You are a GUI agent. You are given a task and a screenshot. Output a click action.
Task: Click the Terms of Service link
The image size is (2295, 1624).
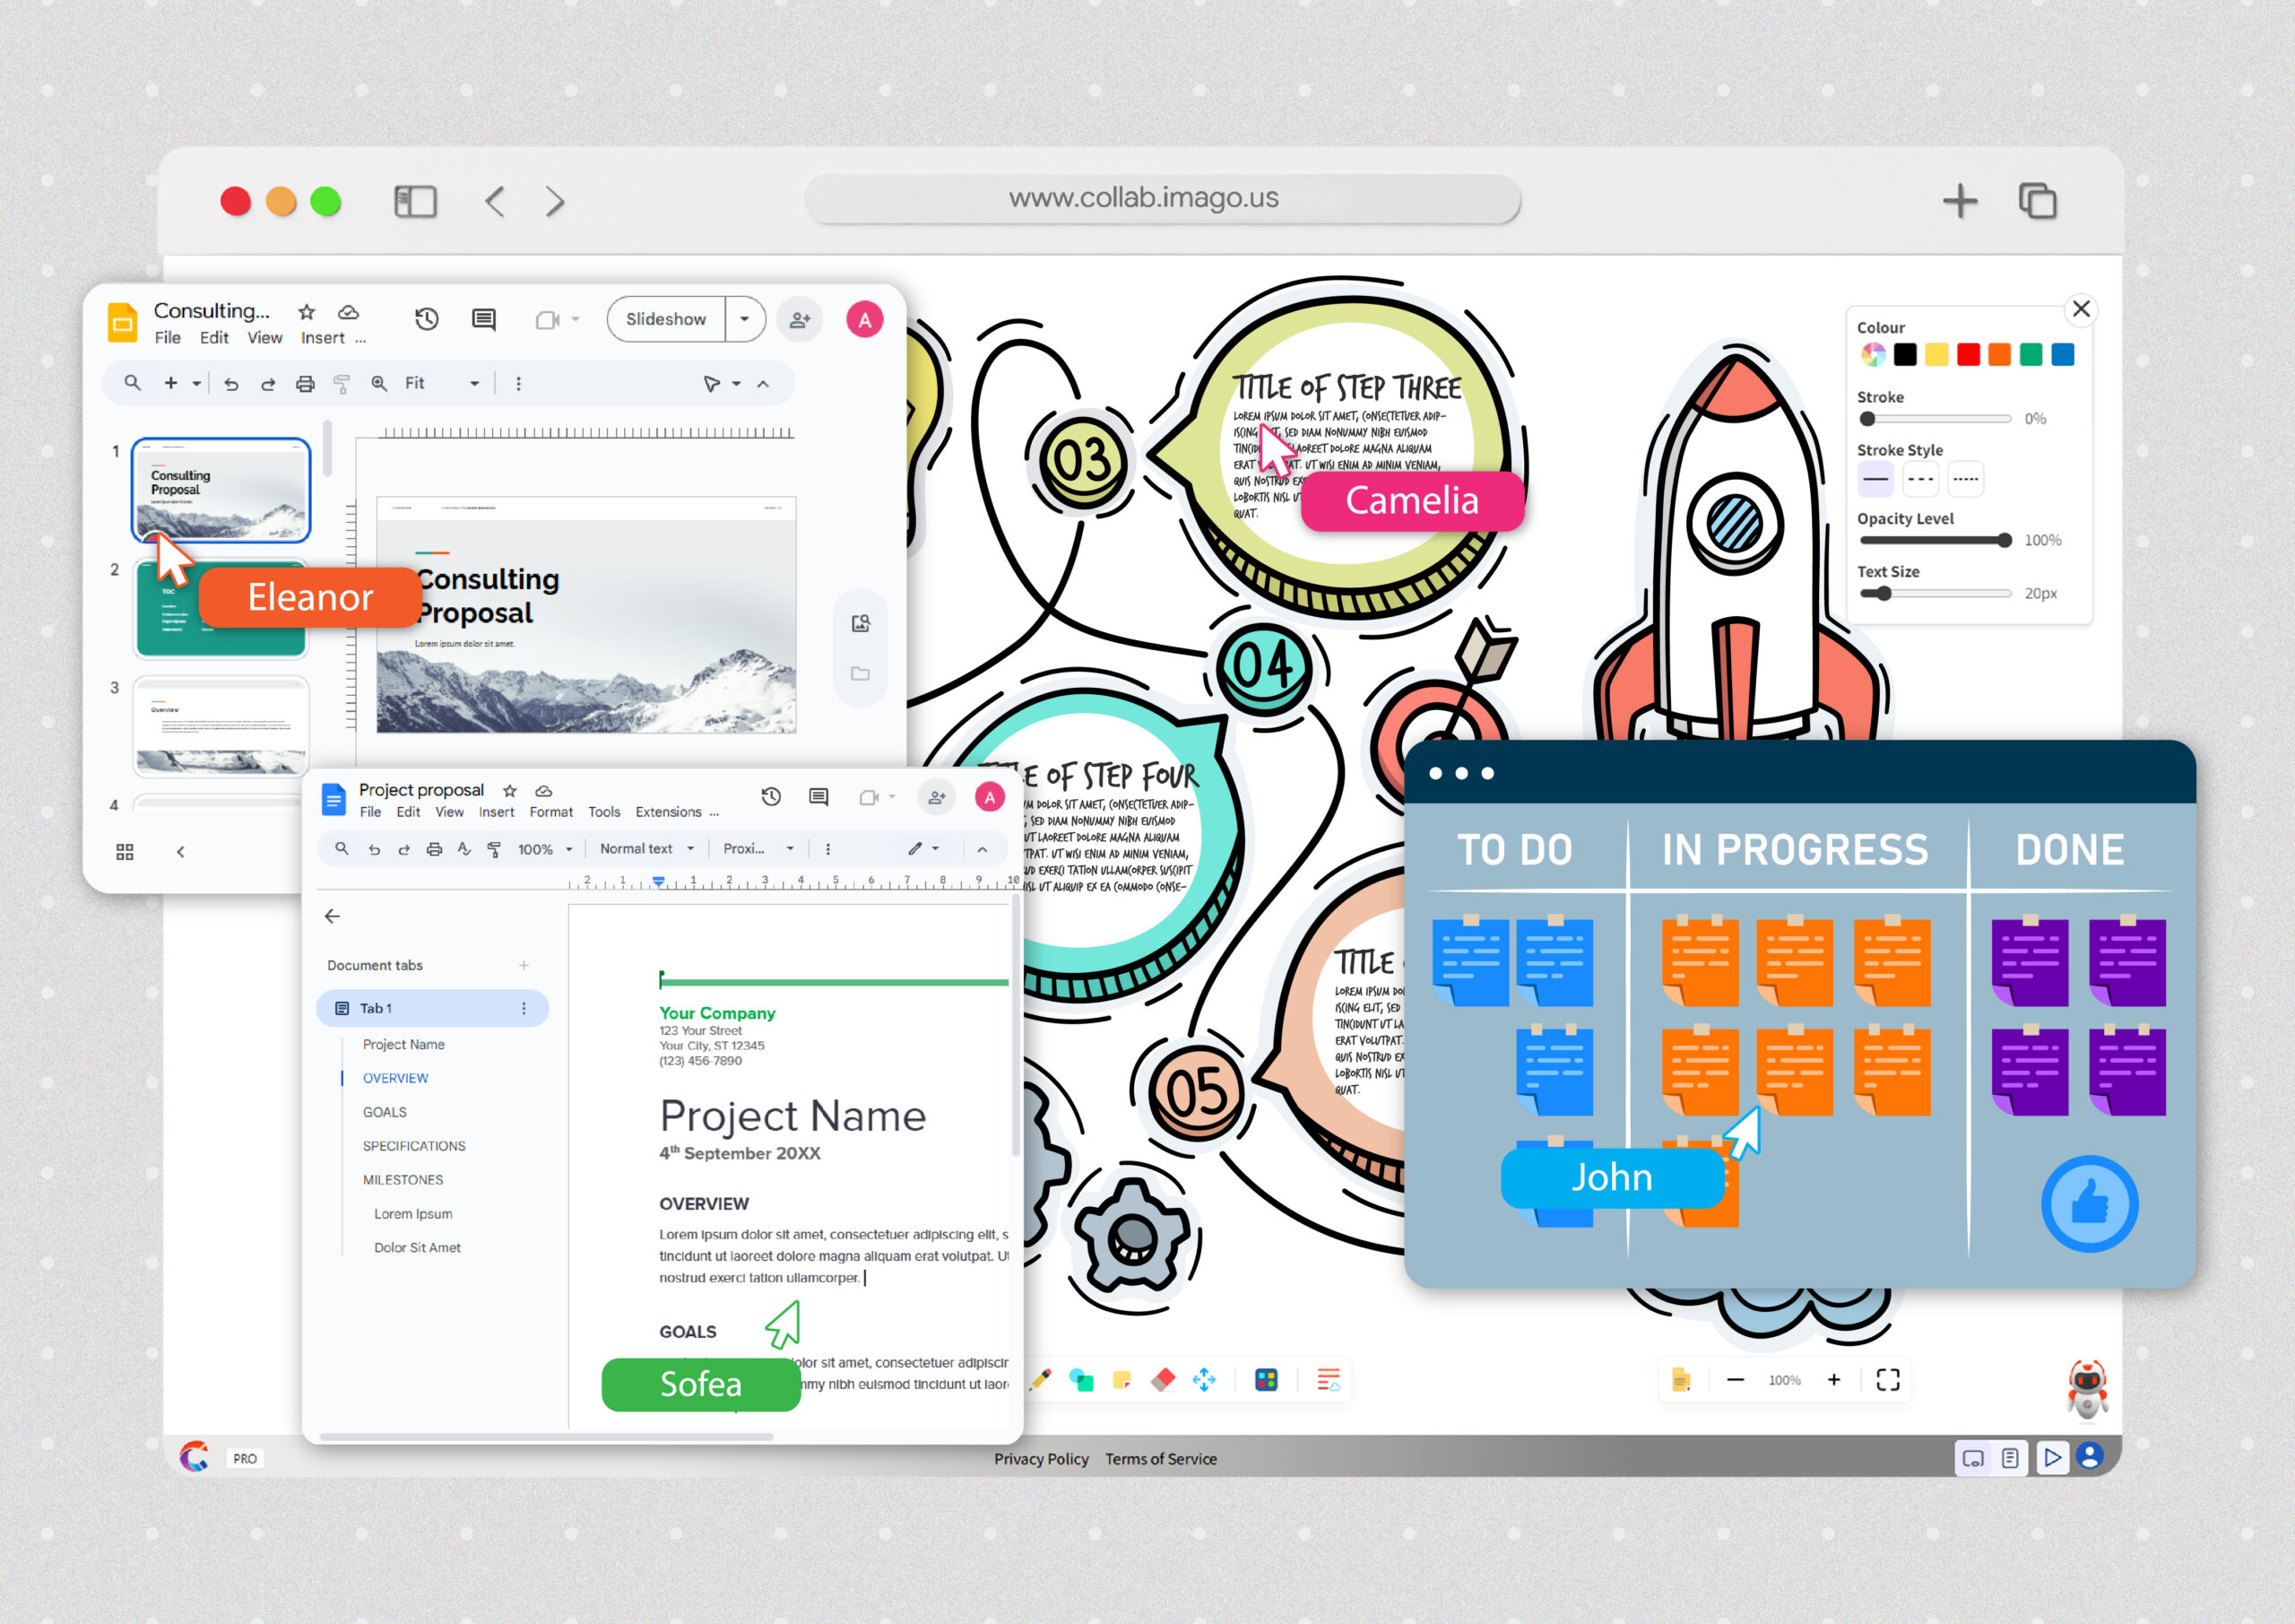(x=1160, y=1459)
